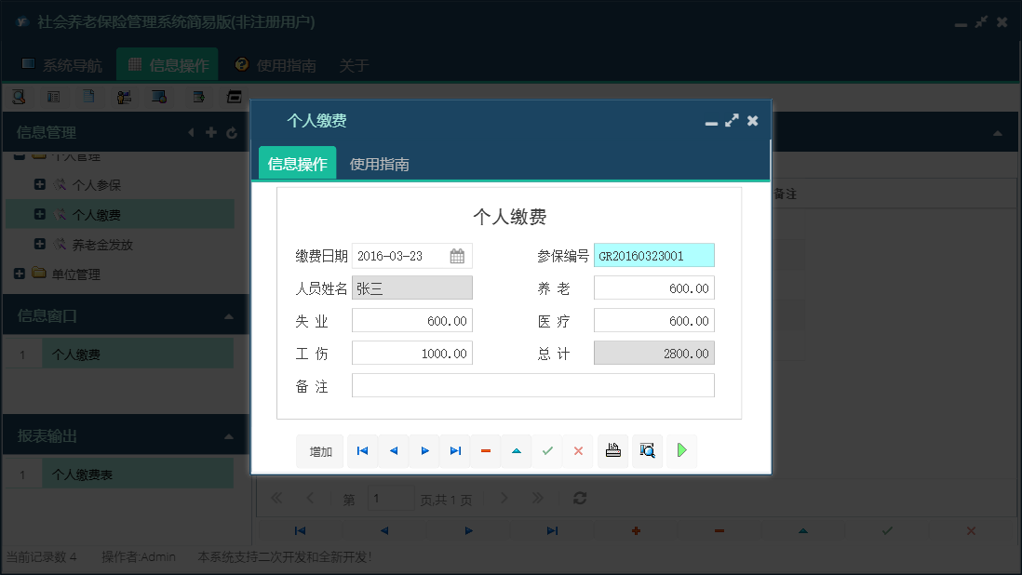Click the refresh icon in the pagination bar
The height and width of the screenshot is (575, 1022).
click(x=579, y=498)
